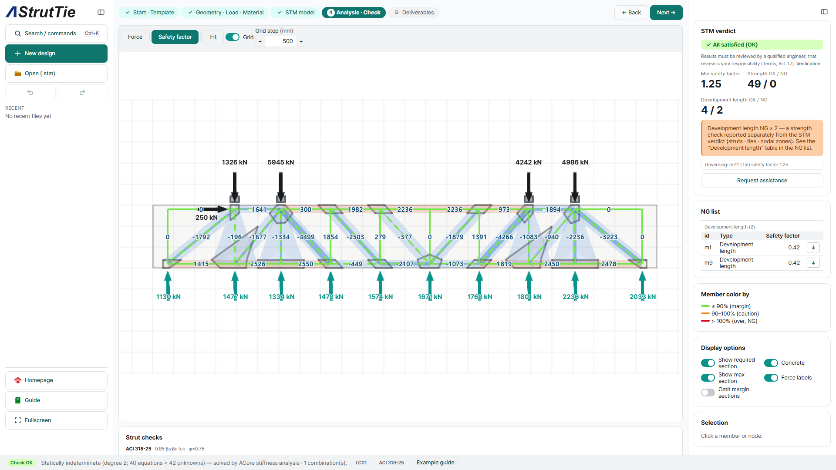Click the 5945 kN load label
Image resolution: width=836 pixels, height=470 pixels.
281,162
